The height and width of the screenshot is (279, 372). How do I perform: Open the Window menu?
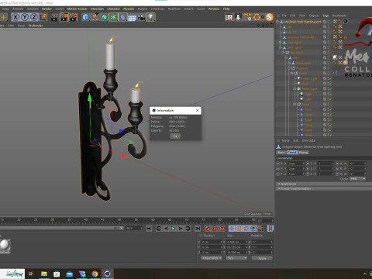pos(214,9)
